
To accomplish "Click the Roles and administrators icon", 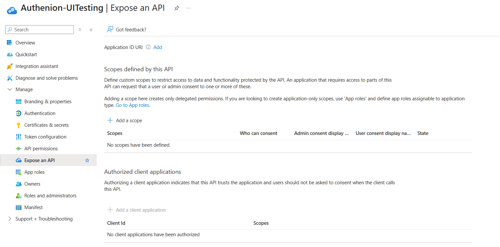I will click(x=18, y=196).
